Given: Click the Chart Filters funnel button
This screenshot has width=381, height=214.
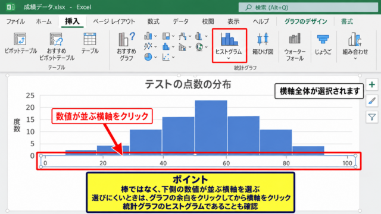Looking at the screenshot, I should click(x=371, y=117).
